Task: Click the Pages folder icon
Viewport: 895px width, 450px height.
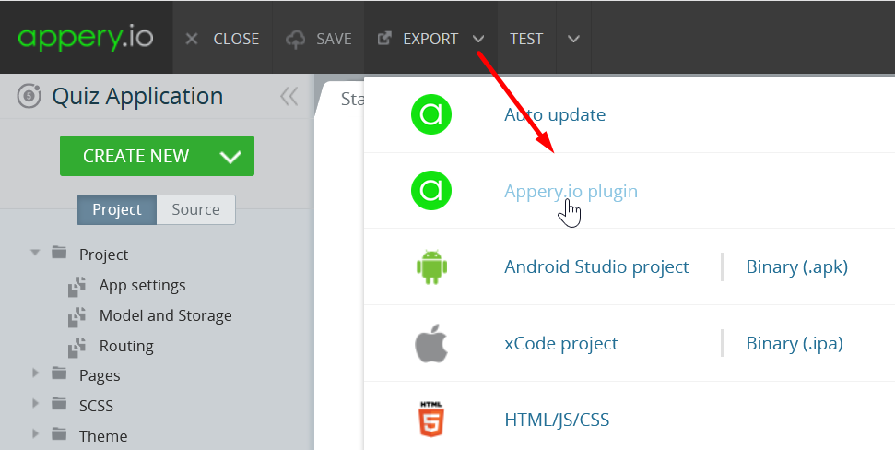Action: 59,373
